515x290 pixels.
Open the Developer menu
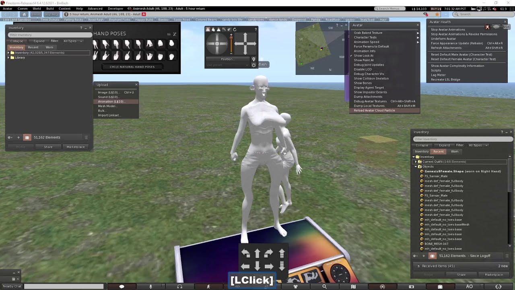pos(115,8)
